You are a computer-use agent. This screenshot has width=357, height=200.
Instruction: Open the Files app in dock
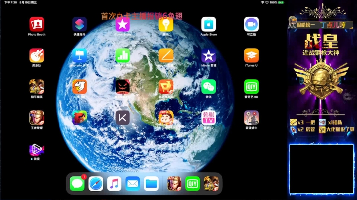point(151,183)
